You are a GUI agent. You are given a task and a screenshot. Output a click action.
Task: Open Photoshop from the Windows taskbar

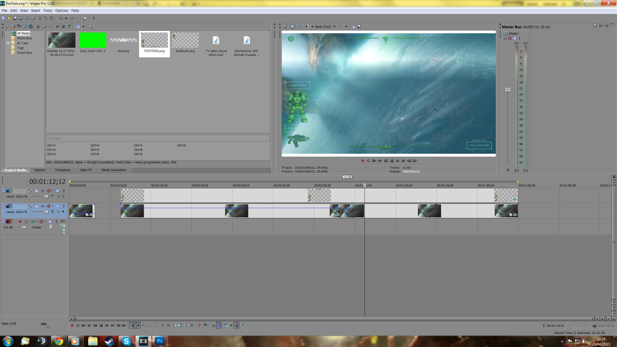point(160,341)
